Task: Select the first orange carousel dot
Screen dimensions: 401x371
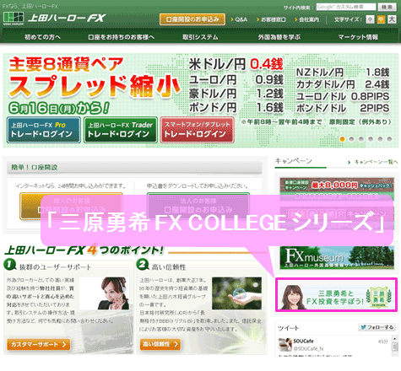Action: pos(342,139)
